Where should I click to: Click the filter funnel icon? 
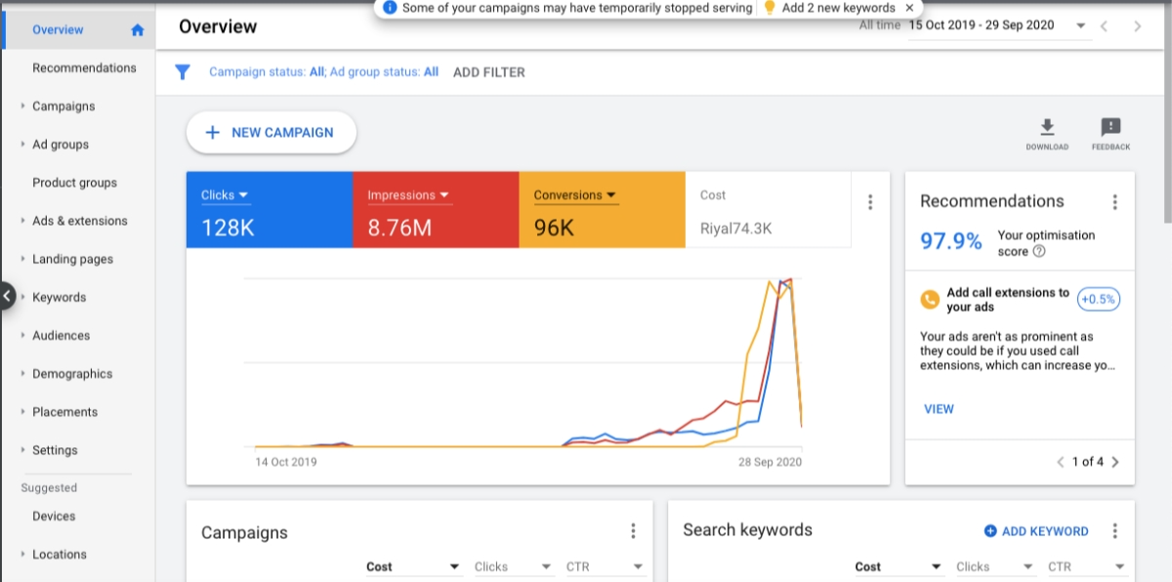pos(182,72)
